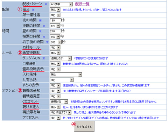The height and width of the screenshot is (133, 168).
Task: Open the 入村条件 dropdown
Action: (x=66, y=75)
